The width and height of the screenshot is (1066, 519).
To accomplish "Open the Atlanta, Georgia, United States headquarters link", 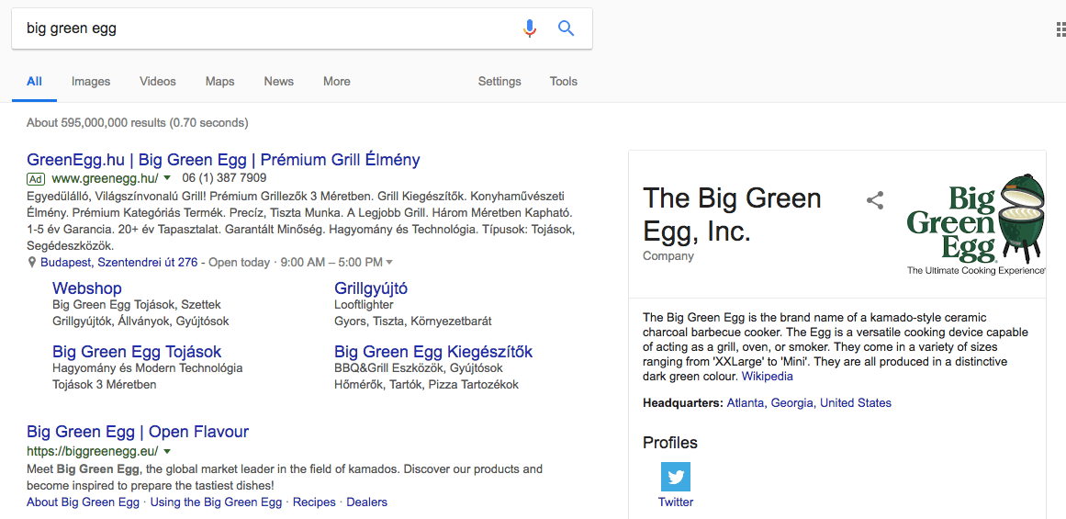I will pyautogui.click(x=809, y=403).
